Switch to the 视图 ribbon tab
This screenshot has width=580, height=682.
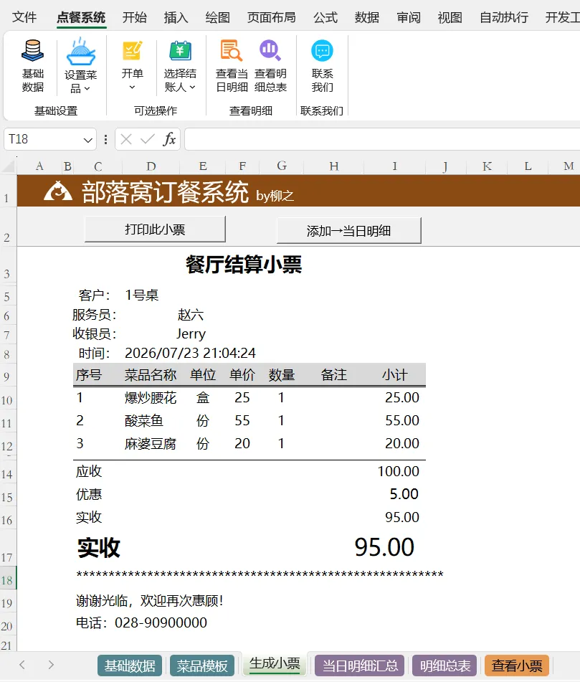(450, 17)
